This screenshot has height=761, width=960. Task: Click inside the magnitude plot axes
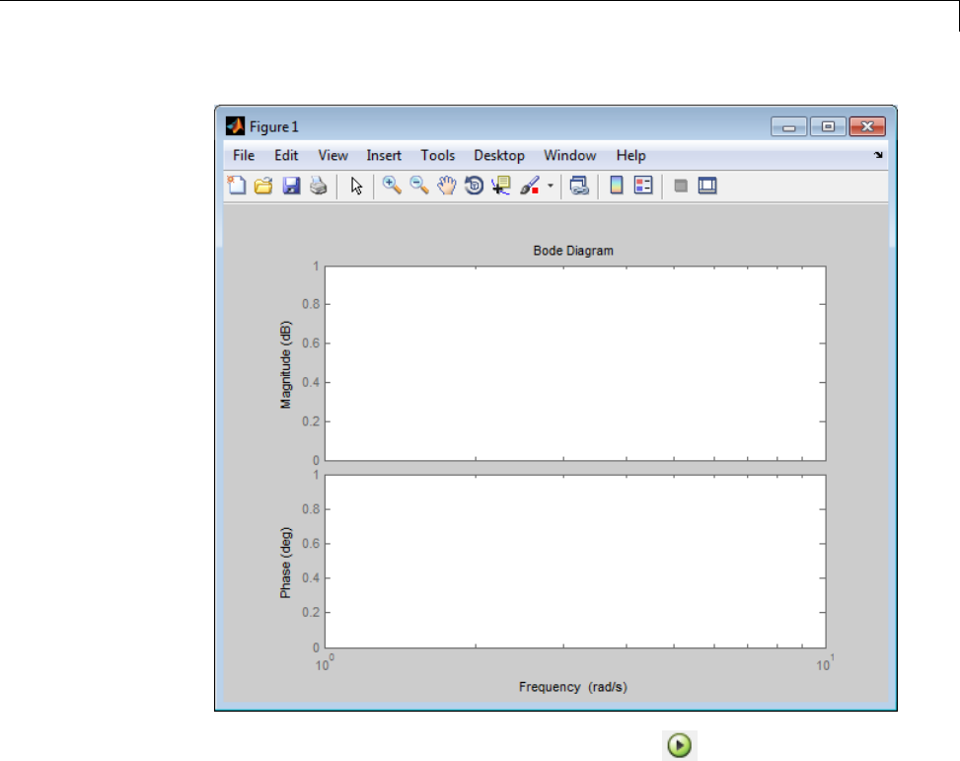(575, 363)
